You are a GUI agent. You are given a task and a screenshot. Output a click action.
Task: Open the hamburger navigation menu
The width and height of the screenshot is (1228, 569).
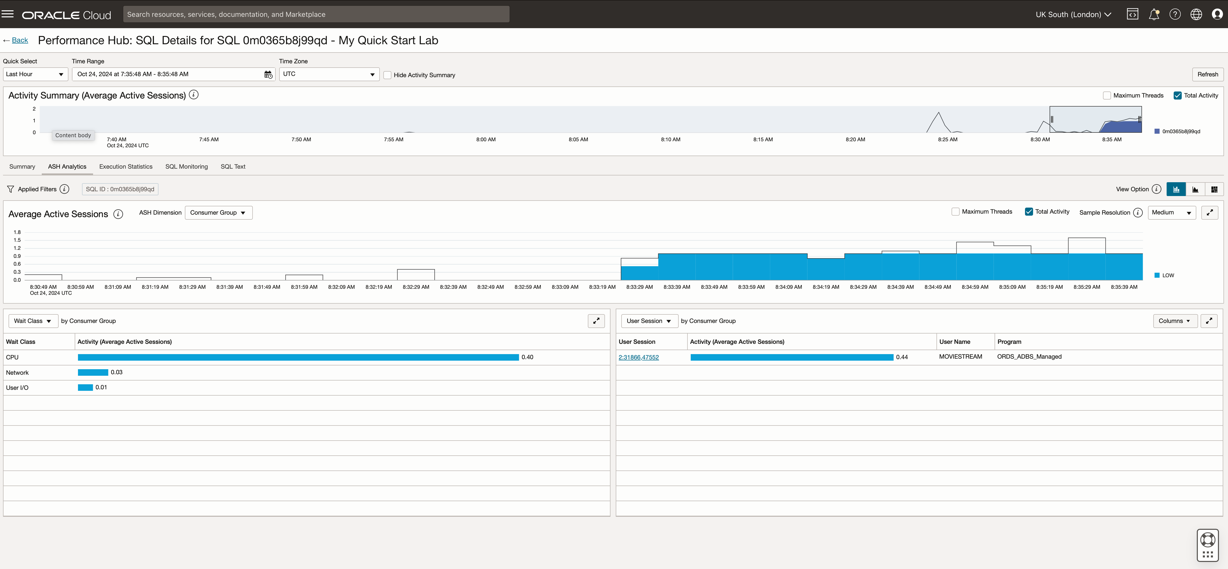(x=8, y=14)
